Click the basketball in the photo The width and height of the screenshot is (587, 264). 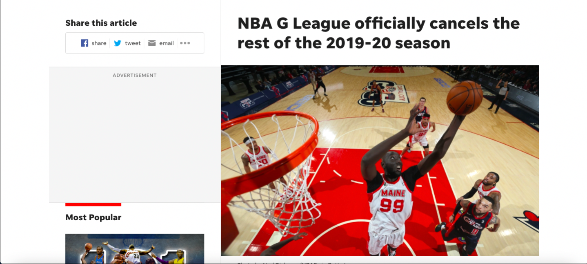pyautogui.click(x=465, y=98)
